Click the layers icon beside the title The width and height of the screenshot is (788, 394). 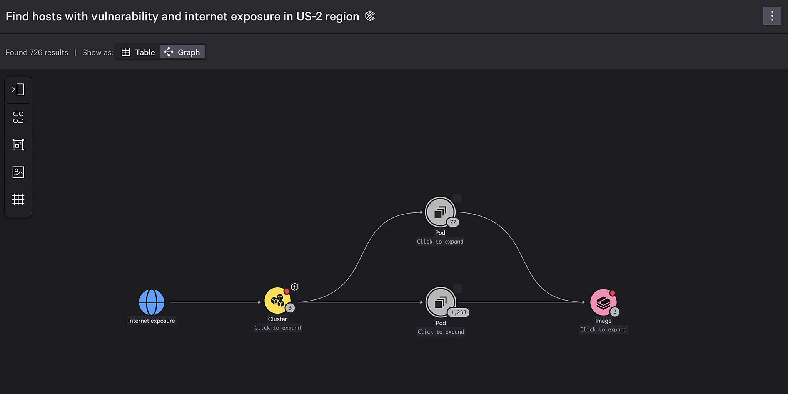click(370, 16)
